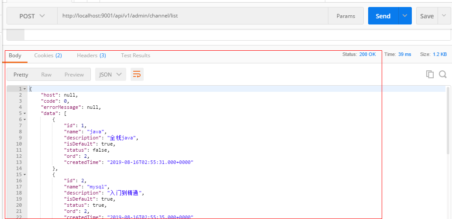Viewport: 452px width, 219px height.
Task: Open the JSON format dropdown
Action: 110,74
